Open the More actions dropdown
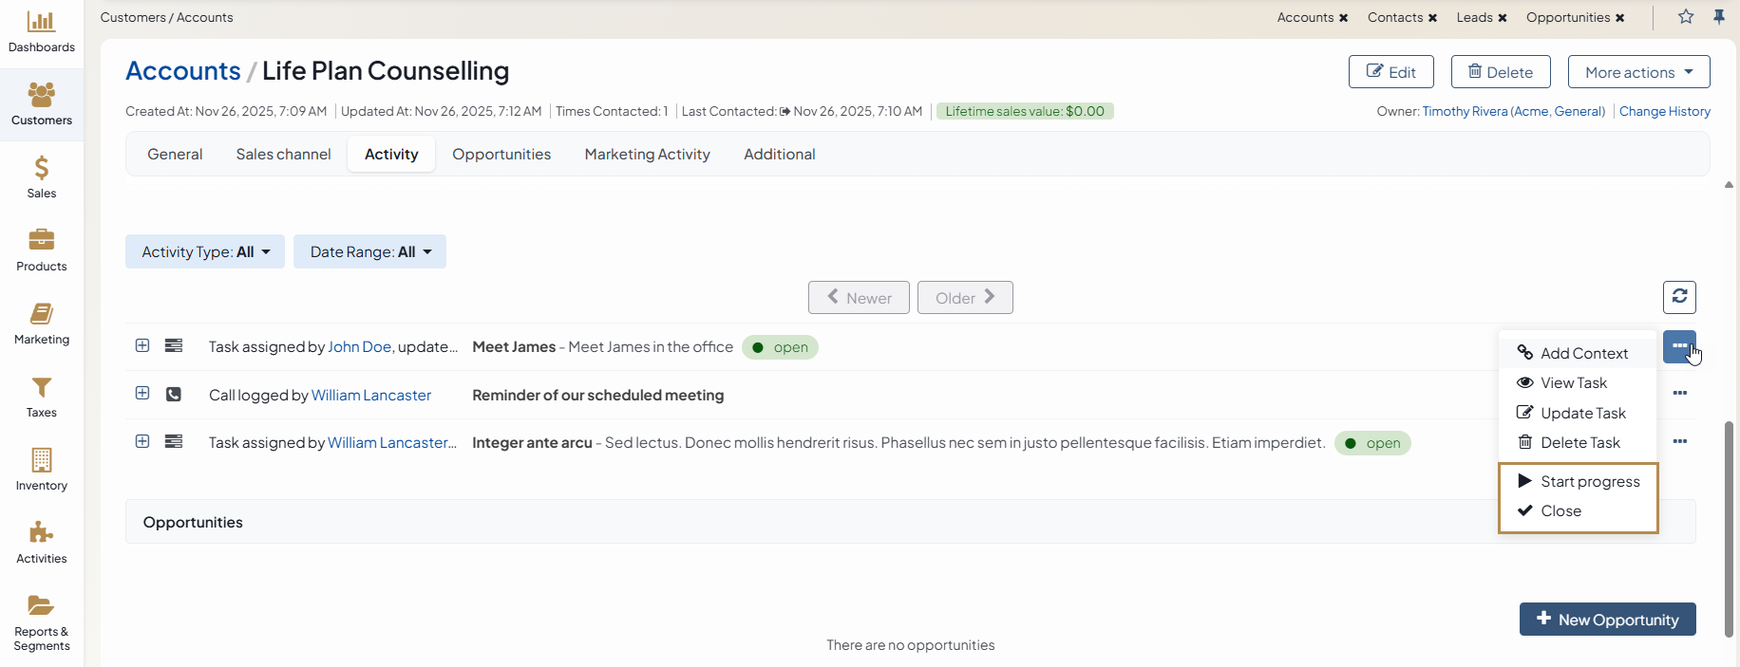The height and width of the screenshot is (667, 1740). [1638, 72]
